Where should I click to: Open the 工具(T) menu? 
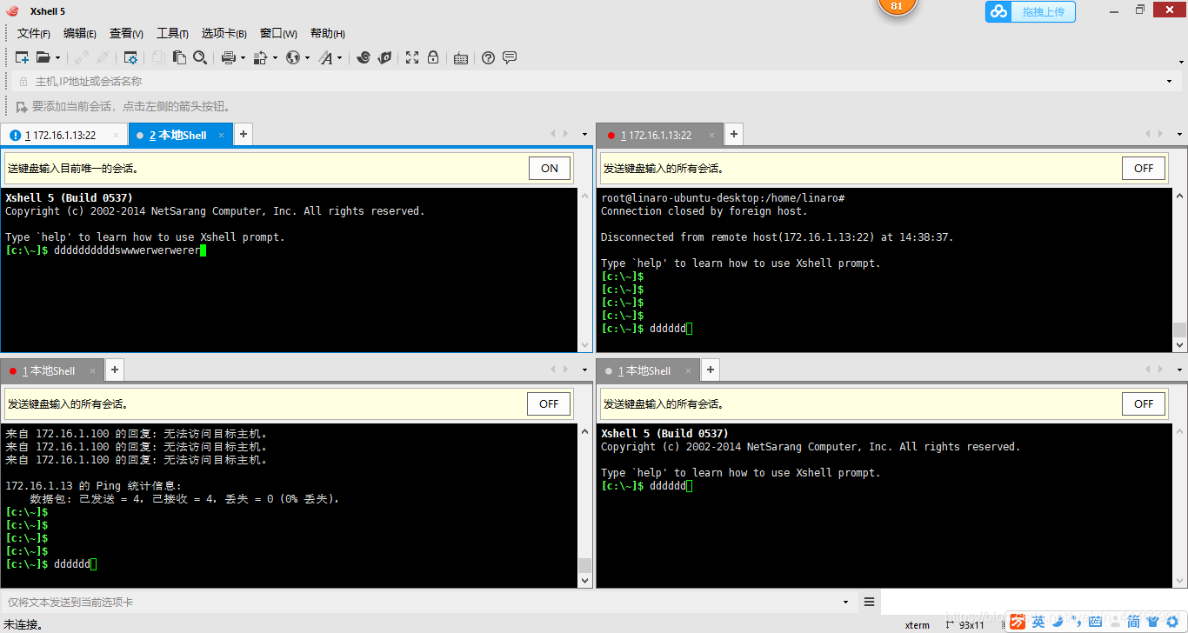point(172,34)
